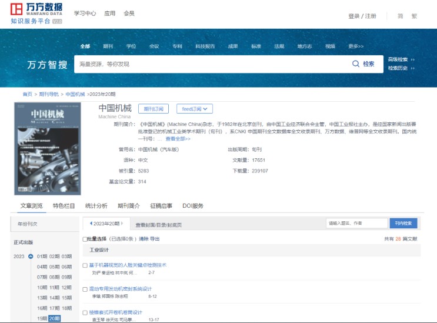Open 应用 in top navigation
The image size is (437, 323).
click(x=109, y=13)
